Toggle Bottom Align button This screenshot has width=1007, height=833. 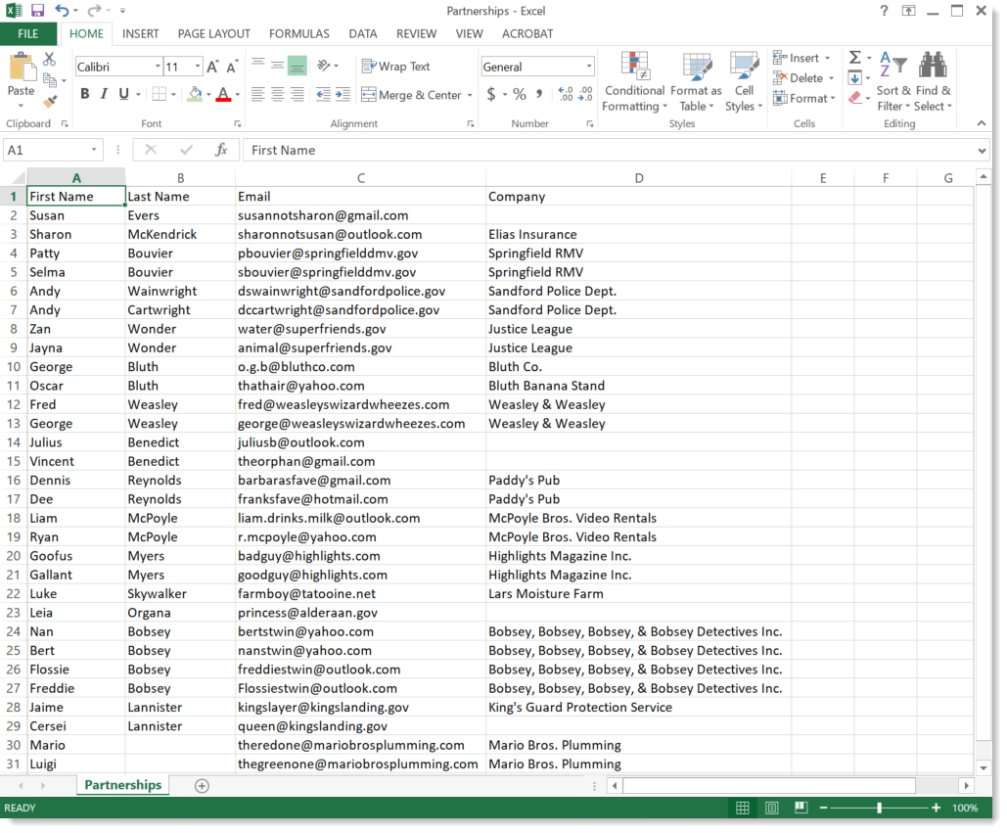[x=298, y=65]
